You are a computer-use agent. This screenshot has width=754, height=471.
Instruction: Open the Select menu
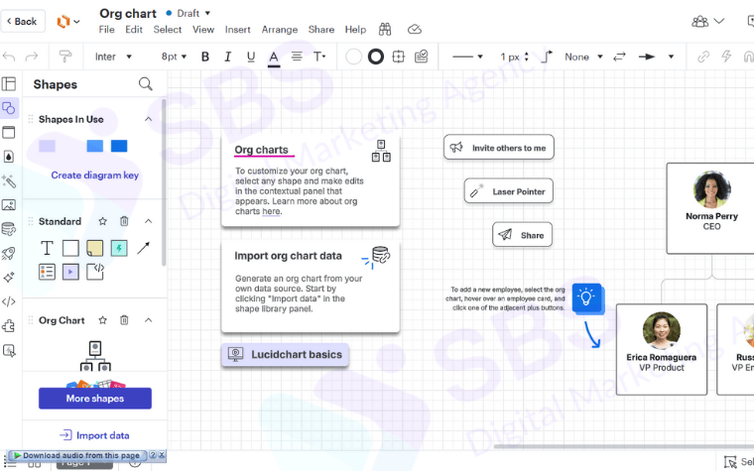[x=168, y=30]
